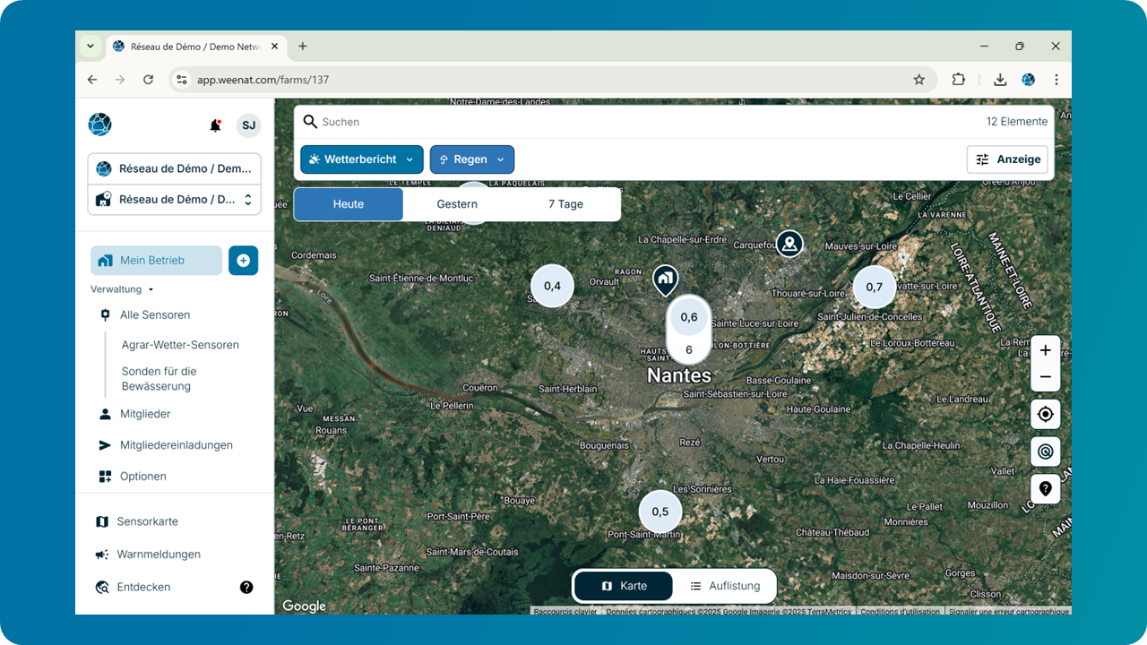Click the blue plus add button
The width and height of the screenshot is (1147, 645).
tap(243, 261)
